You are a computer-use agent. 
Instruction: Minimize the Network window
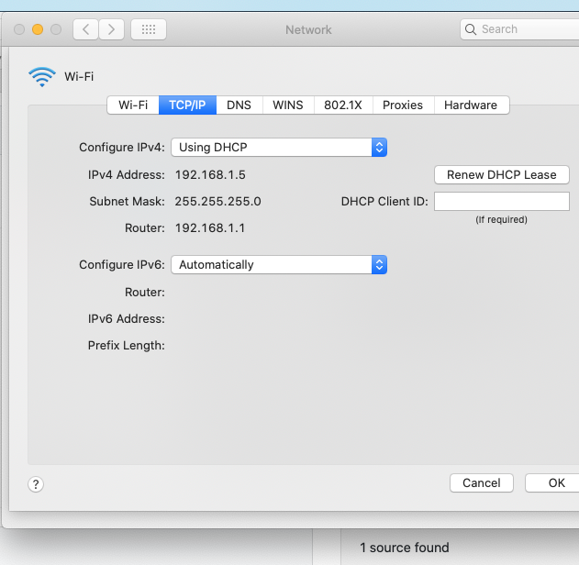[38, 29]
